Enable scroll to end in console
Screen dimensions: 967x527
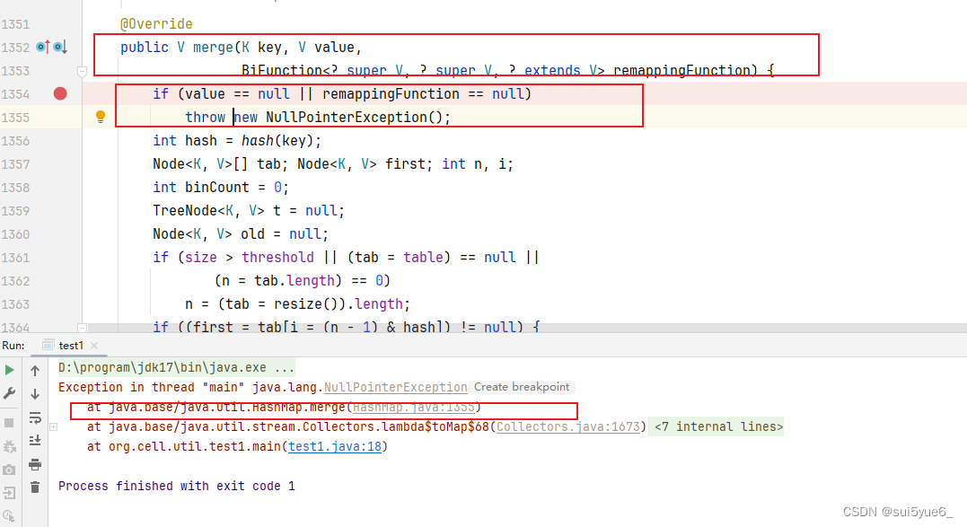33,440
